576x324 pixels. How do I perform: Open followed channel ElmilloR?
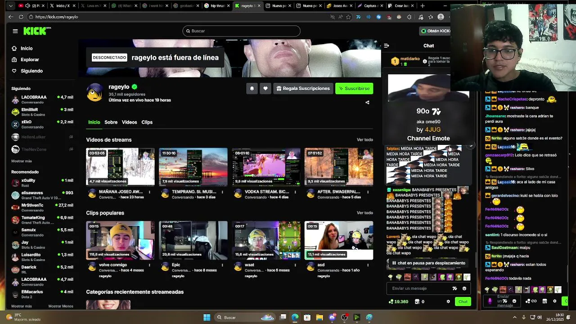pyautogui.click(x=42, y=112)
